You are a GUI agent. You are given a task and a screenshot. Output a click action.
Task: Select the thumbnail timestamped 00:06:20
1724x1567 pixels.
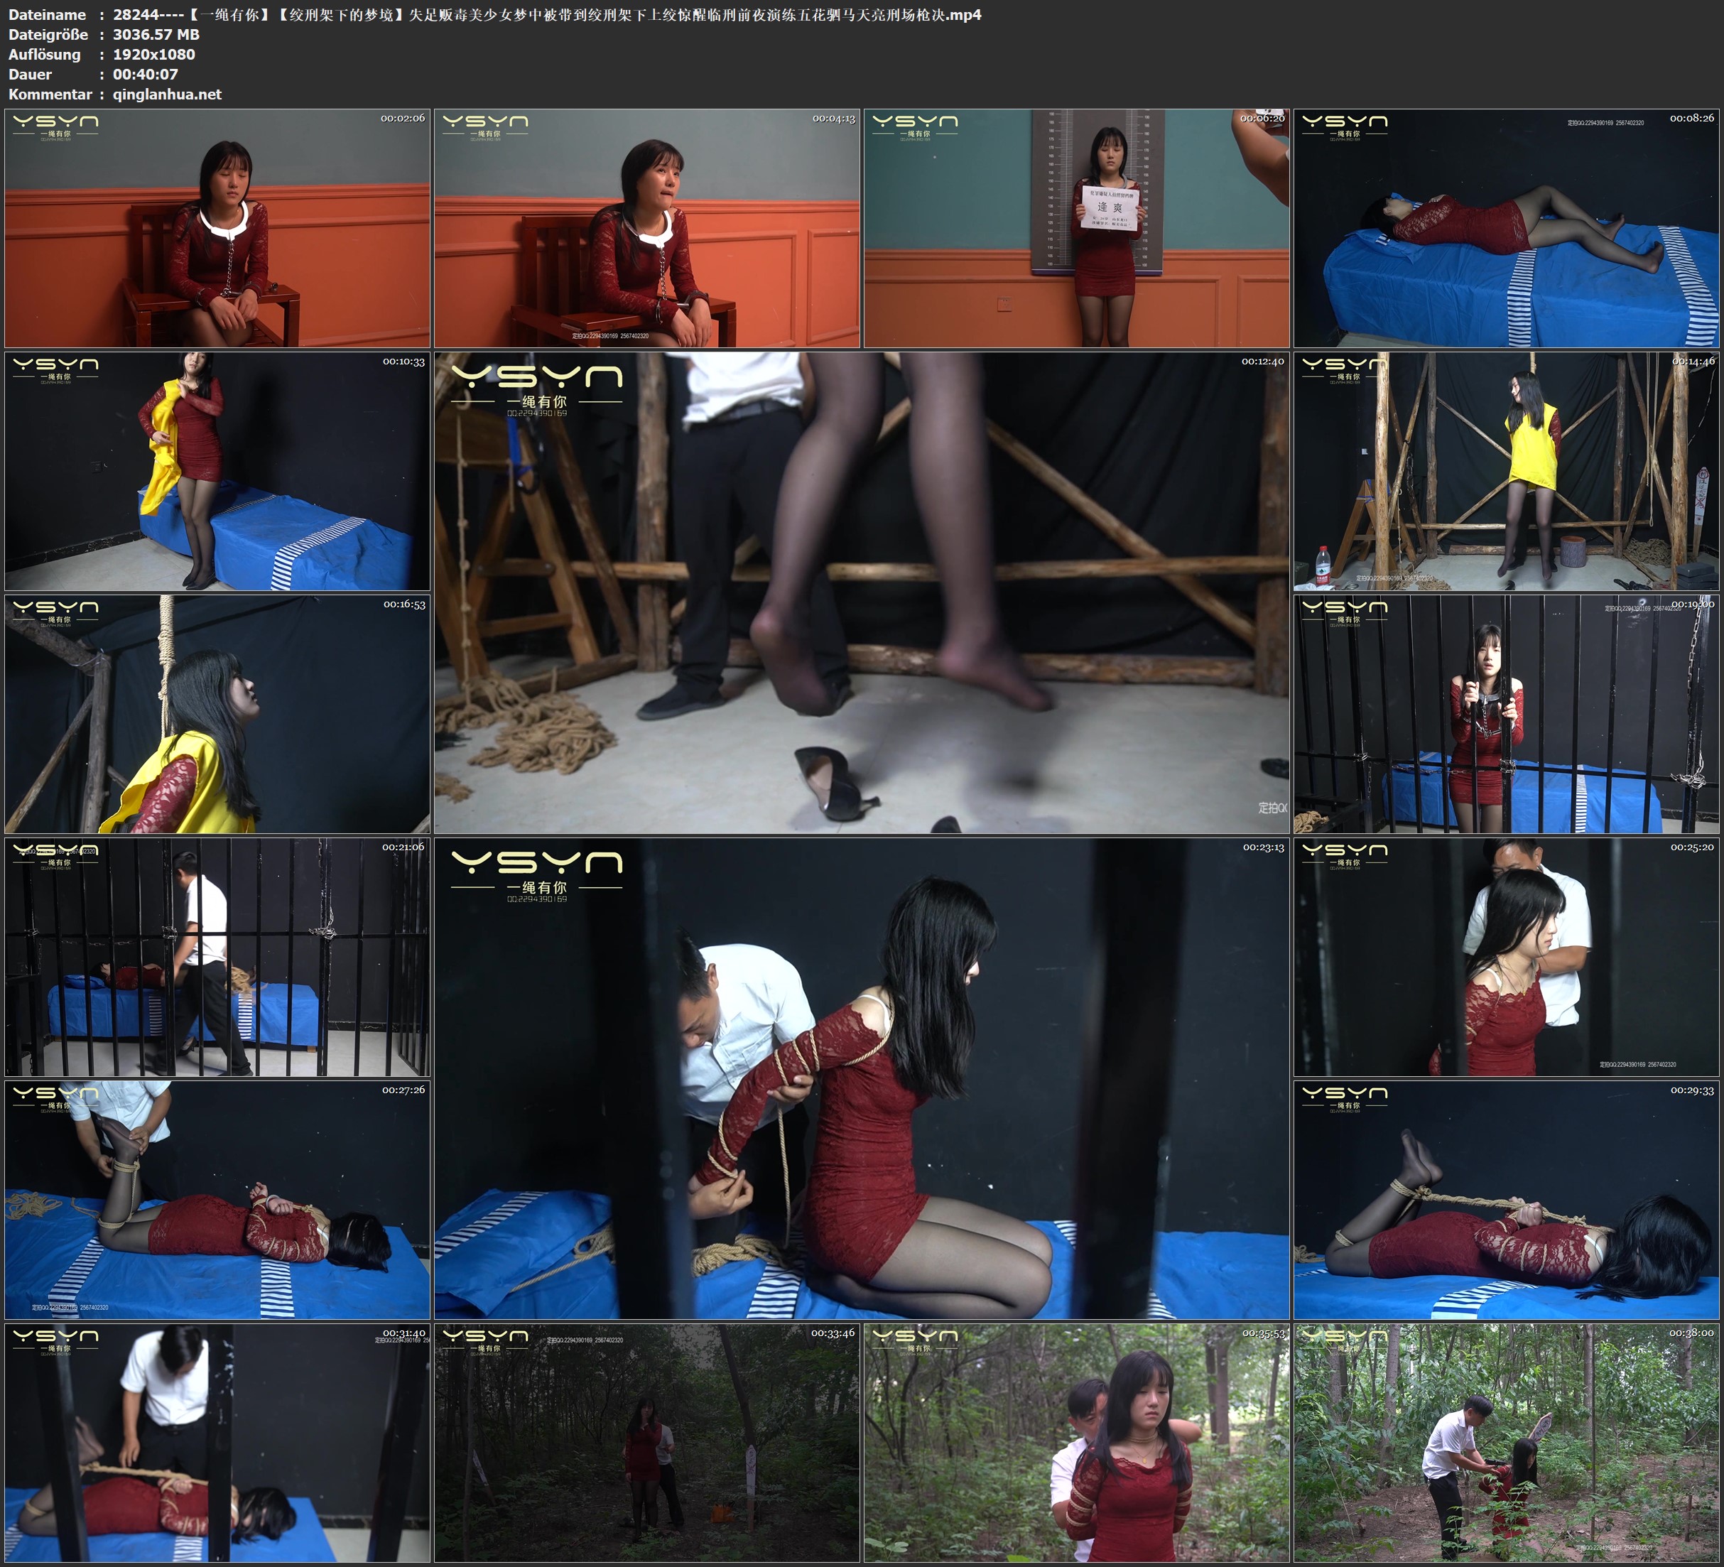[x=1075, y=227]
